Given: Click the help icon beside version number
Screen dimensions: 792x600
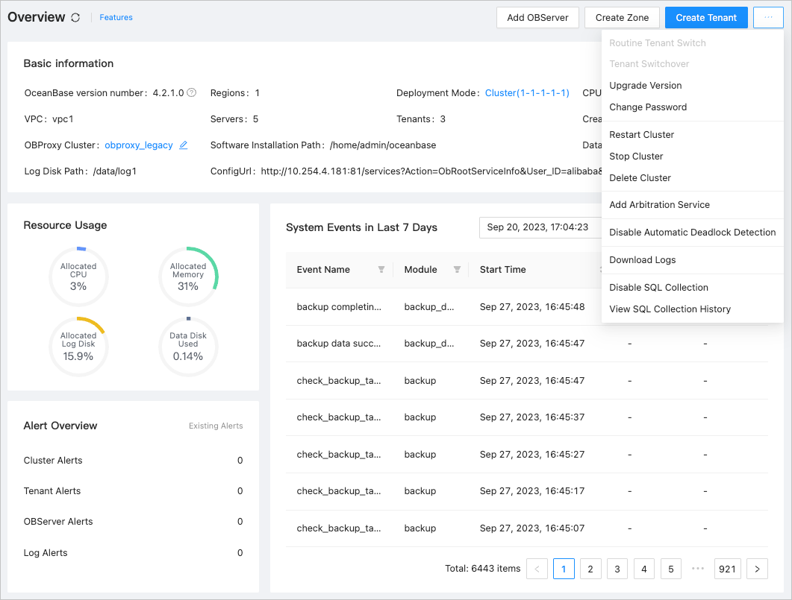Looking at the screenshot, I should [192, 93].
